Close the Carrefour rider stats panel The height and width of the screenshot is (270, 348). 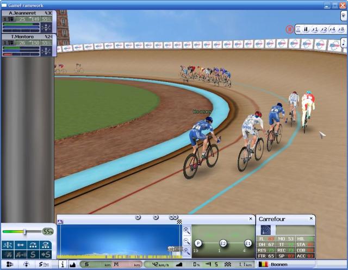tap(311, 218)
